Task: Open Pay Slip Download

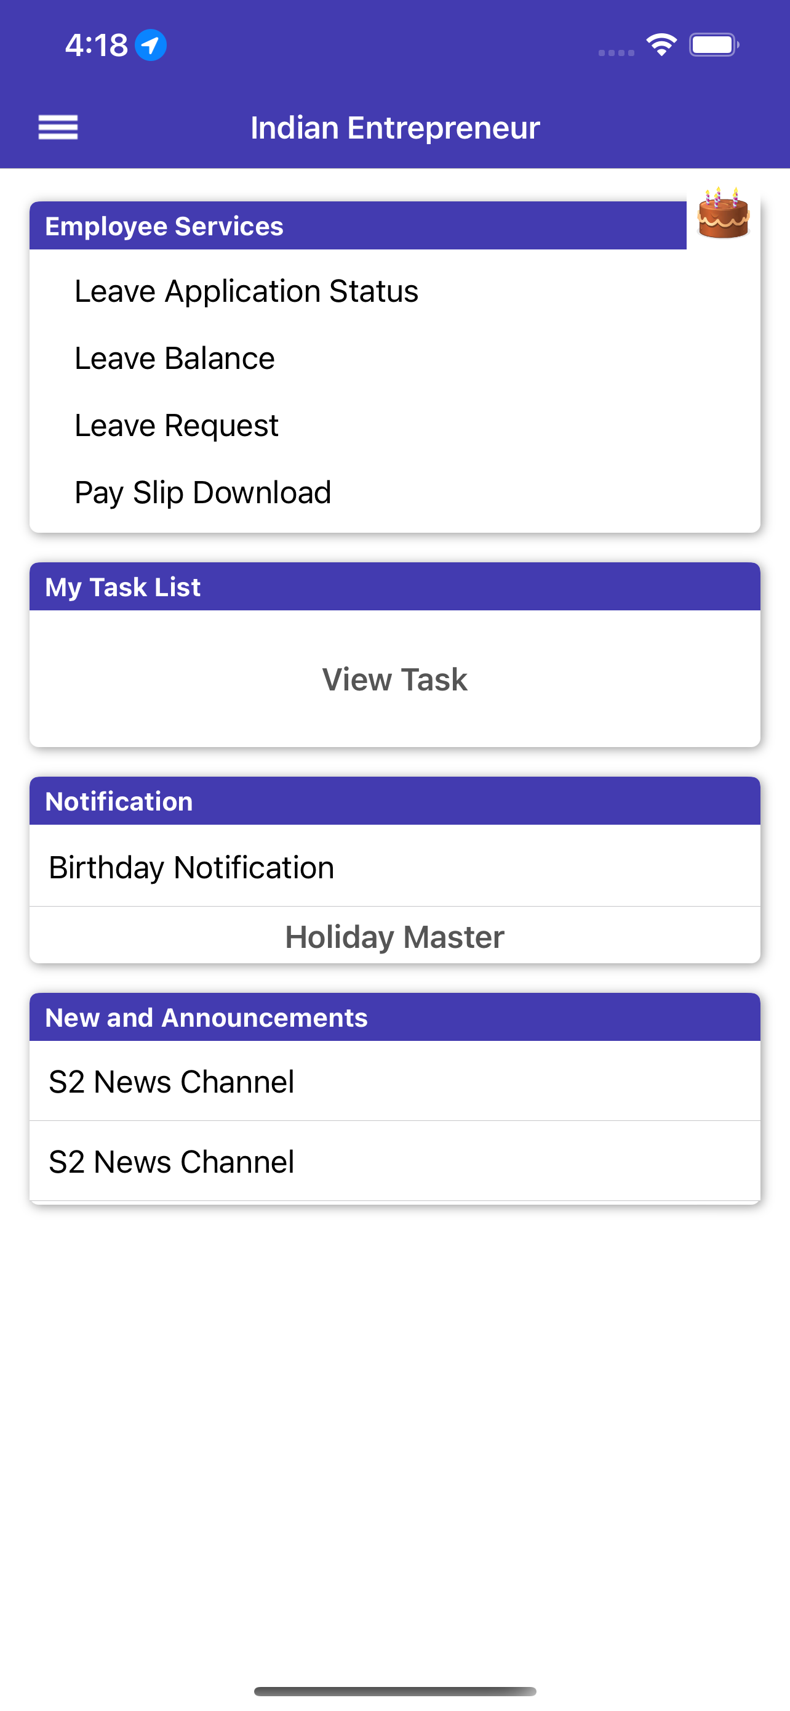Action: [x=202, y=493]
